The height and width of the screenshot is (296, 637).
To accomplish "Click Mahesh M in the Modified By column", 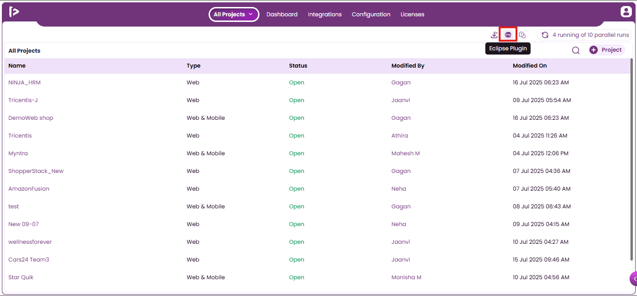I will coord(406,153).
